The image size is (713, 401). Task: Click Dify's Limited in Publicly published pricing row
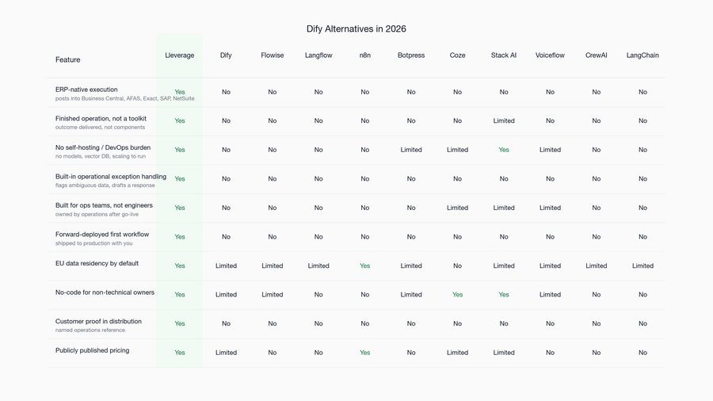pos(226,353)
